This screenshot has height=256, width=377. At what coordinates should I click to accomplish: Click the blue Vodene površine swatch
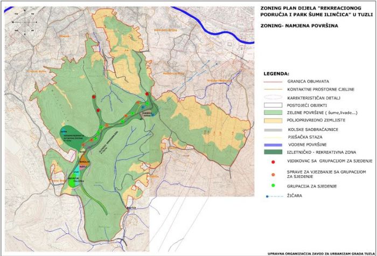point(273,145)
